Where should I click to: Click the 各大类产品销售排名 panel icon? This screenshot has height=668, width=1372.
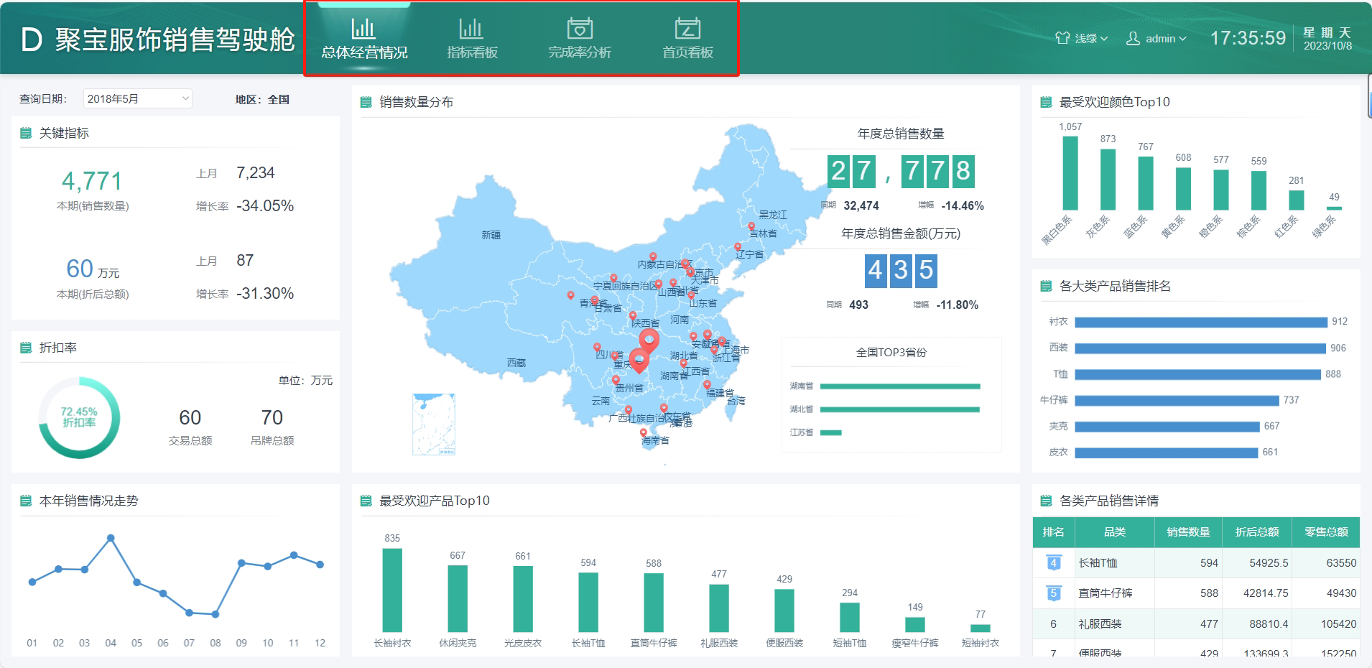coord(1046,286)
